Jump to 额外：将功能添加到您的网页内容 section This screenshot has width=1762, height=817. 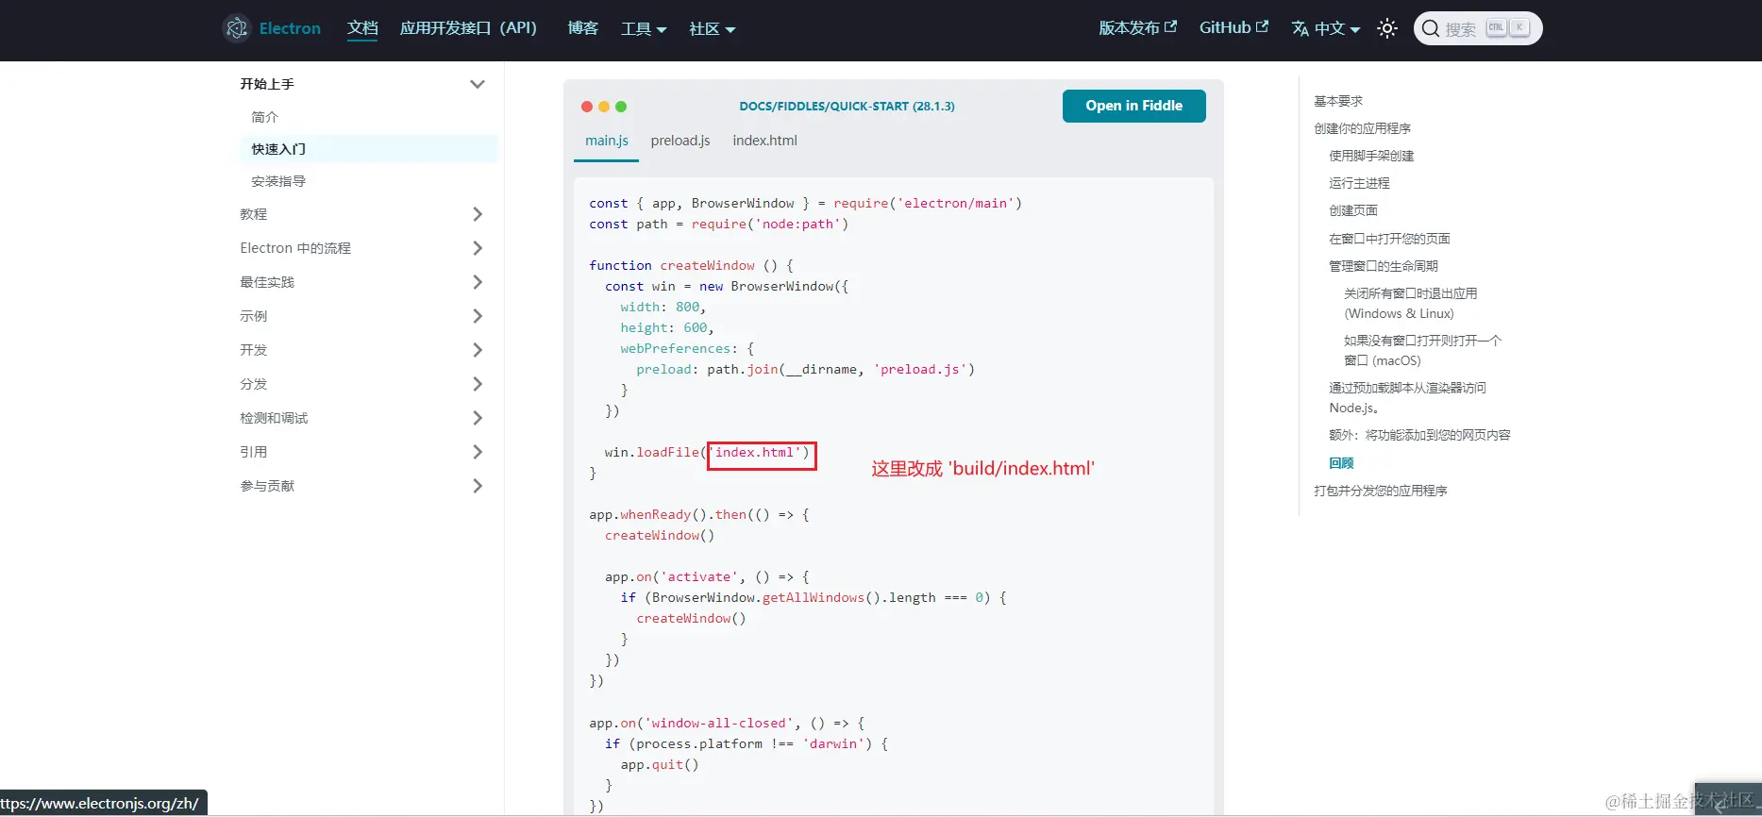1419,435
